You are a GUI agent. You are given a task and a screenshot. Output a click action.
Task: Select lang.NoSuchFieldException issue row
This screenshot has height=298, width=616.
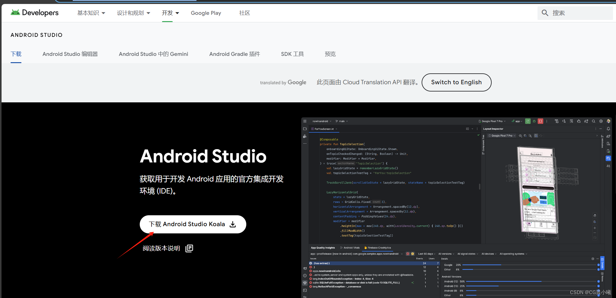point(374,287)
